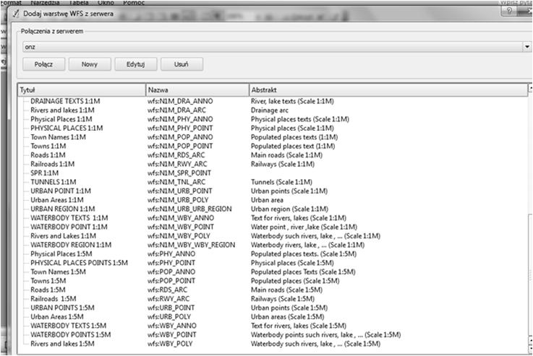Click abstract 'Urban areas (Scale 1:5M)'
The width and height of the screenshot is (533, 356).
click(288, 316)
